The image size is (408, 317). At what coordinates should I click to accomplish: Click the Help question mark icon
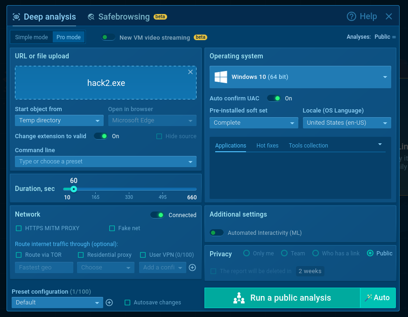(351, 16)
